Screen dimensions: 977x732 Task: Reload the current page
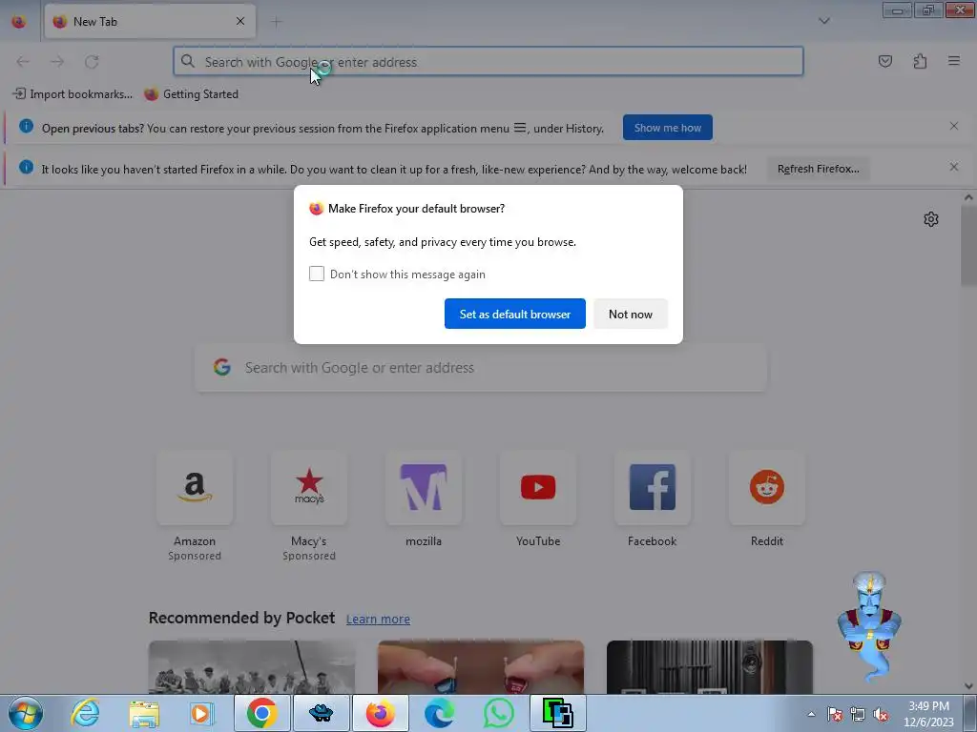(92, 62)
